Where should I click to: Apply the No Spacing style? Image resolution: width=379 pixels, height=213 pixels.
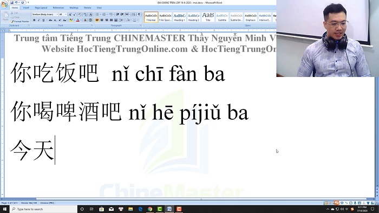click(x=165, y=17)
